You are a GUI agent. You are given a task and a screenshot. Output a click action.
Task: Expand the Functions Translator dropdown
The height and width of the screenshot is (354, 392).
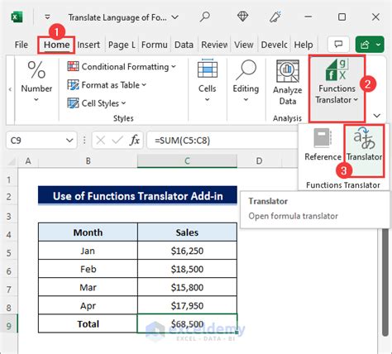coord(337,82)
